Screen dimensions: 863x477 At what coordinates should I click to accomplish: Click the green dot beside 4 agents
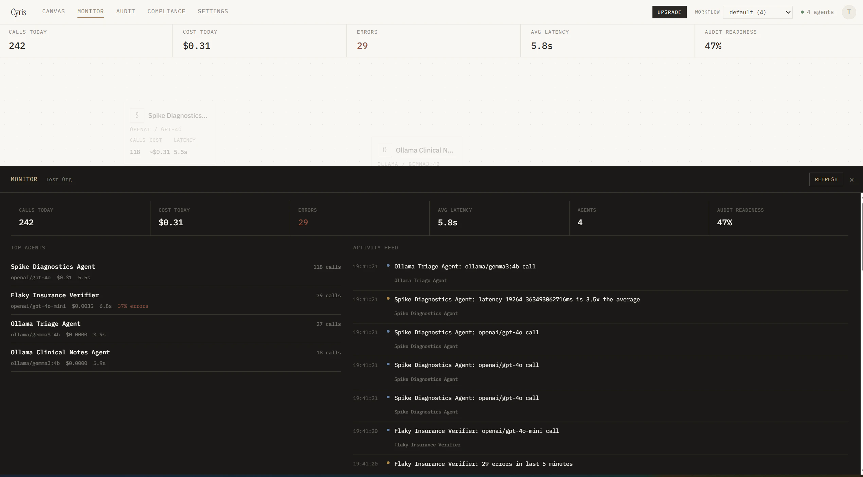click(x=802, y=12)
